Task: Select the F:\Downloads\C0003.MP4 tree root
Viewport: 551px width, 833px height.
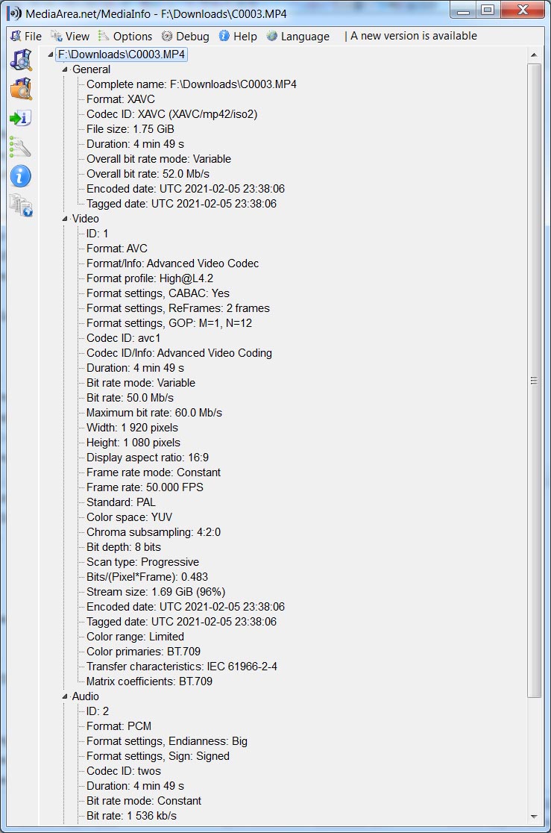Action: [122, 54]
